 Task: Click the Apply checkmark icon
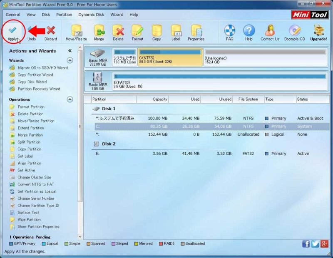pyautogui.click(x=12, y=30)
